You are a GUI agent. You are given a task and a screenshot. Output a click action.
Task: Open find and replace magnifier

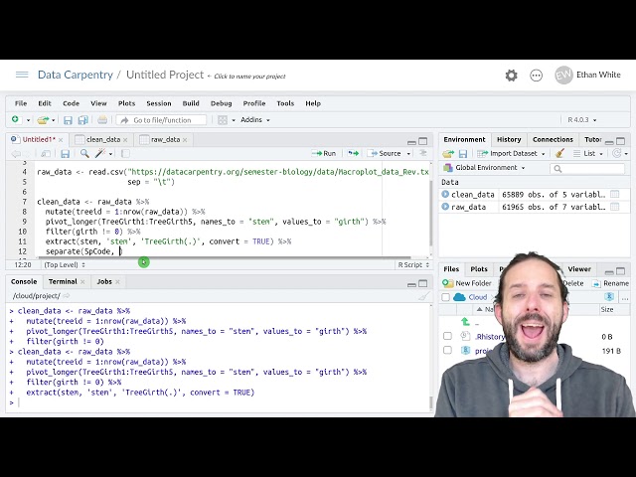tap(84, 154)
